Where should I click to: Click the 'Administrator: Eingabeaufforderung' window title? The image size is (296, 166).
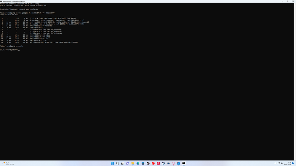pyautogui.click(x=14, y=1)
